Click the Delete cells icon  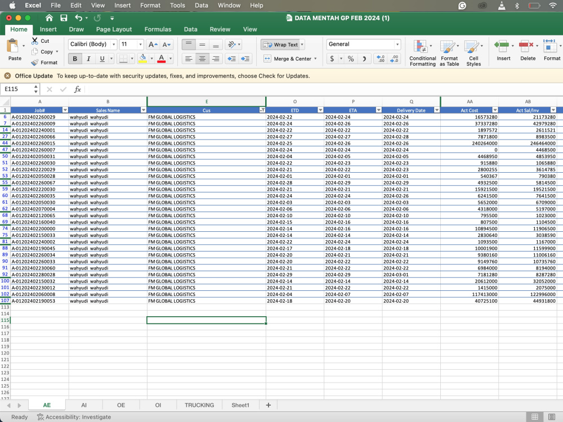point(526,46)
